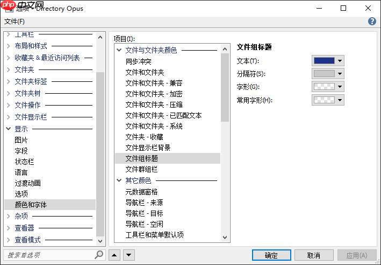Open the 常用字形(H) dropdown
The width and height of the screenshot is (381, 265).
(x=328, y=100)
